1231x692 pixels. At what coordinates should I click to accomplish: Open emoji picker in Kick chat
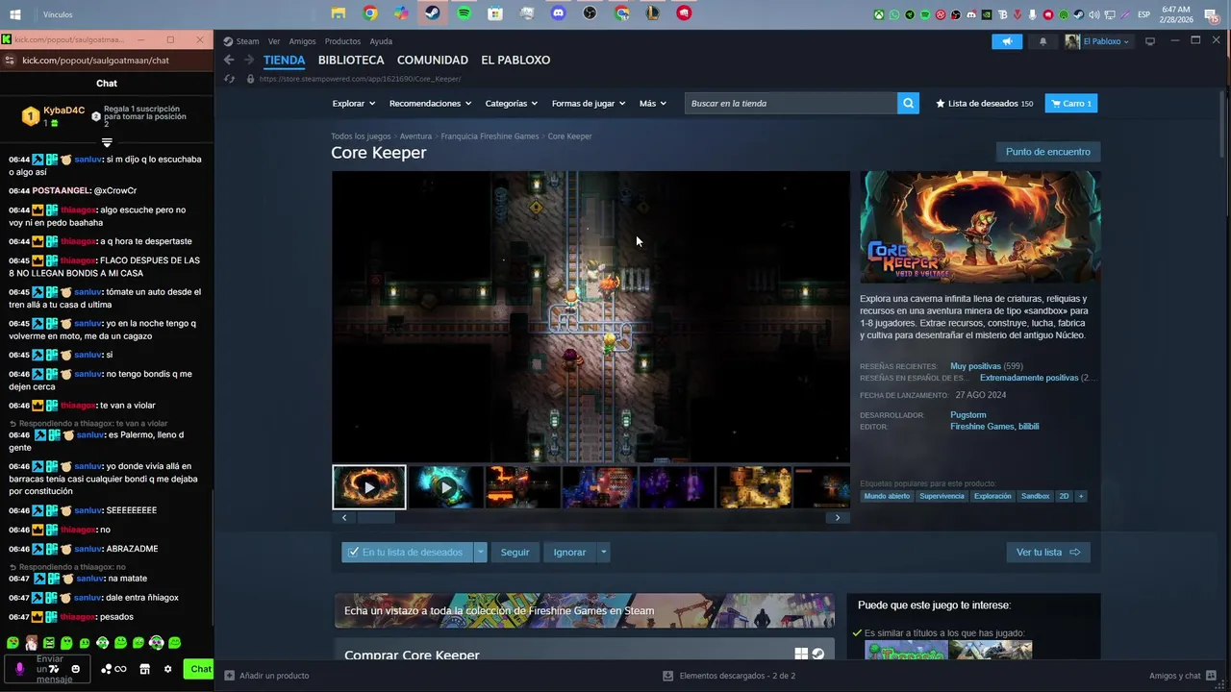pyautogui.click(x=76, y=669)
